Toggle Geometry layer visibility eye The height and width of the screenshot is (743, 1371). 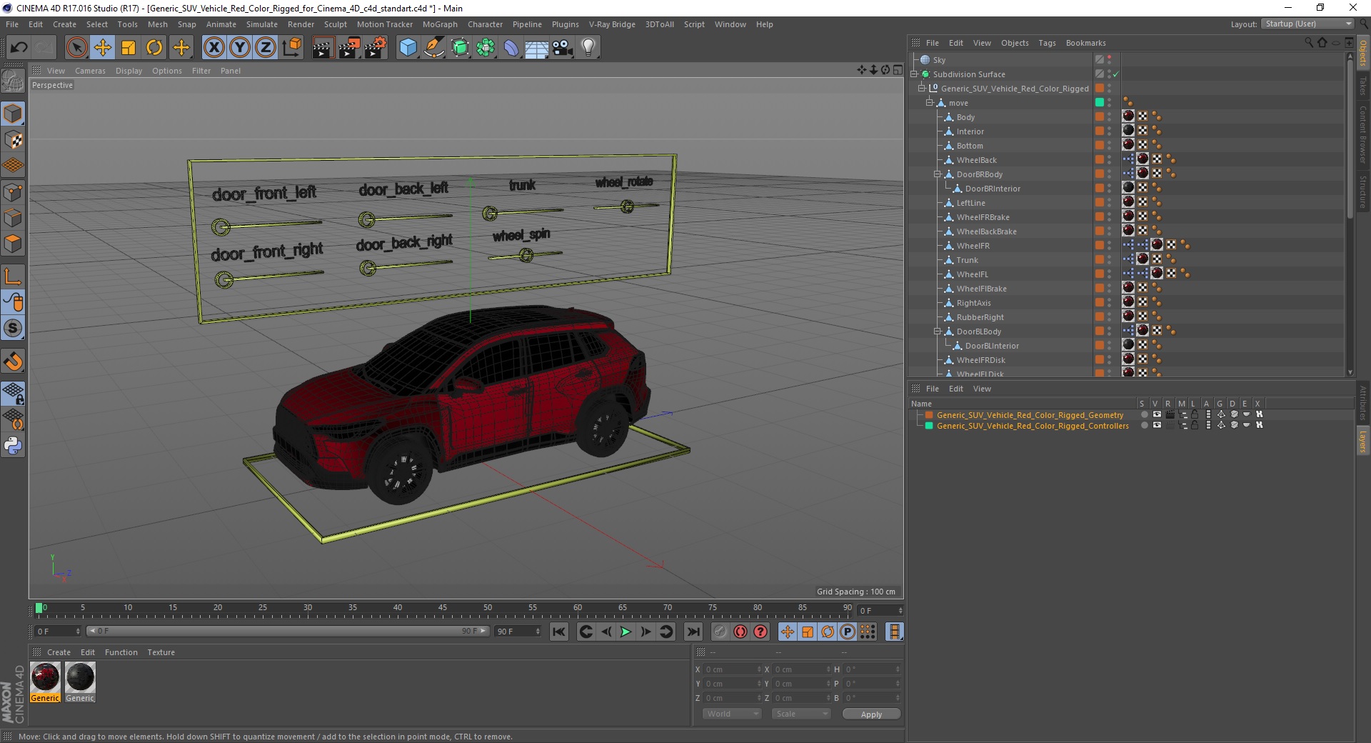[1157, 414]
